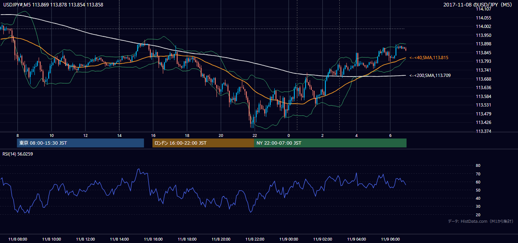Click the RSI(14) 56.0259 indicator label
Screen dimensions: 518x243
tap(17, 153)
